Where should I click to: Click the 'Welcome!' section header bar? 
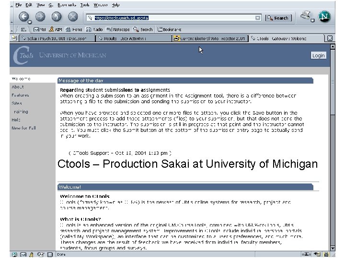185,187
